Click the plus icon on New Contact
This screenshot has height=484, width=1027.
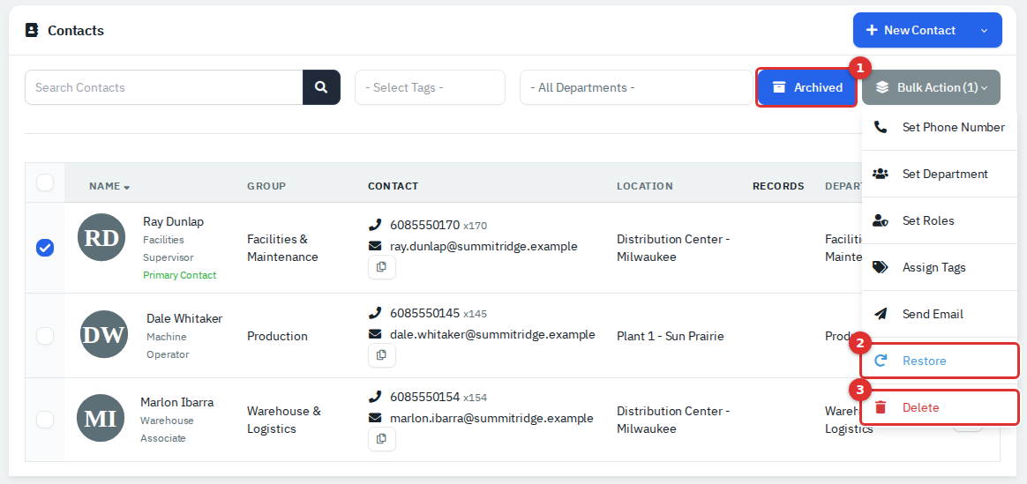872,30
